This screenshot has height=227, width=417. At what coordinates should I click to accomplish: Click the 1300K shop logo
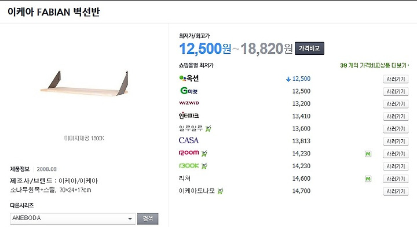point(189,165)
